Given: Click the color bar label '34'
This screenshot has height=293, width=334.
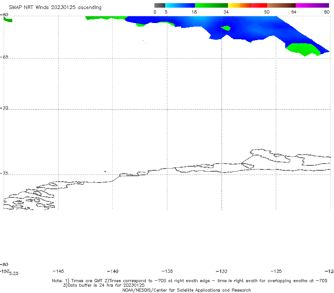Looking at the screenshot, I should click(226, 12).
